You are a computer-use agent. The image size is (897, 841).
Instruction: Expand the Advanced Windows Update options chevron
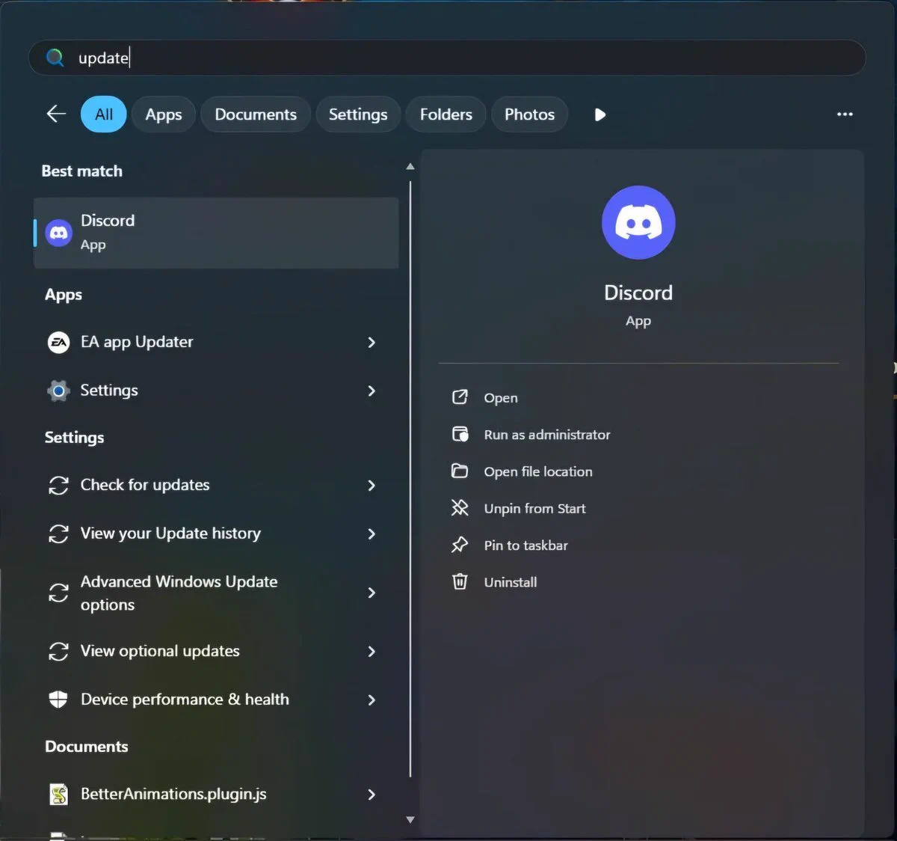click(372, 593)
